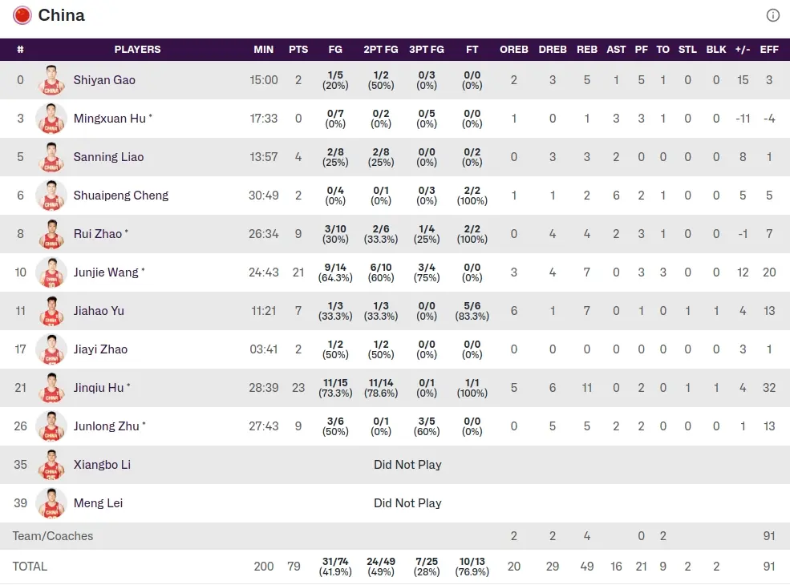
Task: Open Jiahao Yu's profile link
Action: tap(99, 311)
